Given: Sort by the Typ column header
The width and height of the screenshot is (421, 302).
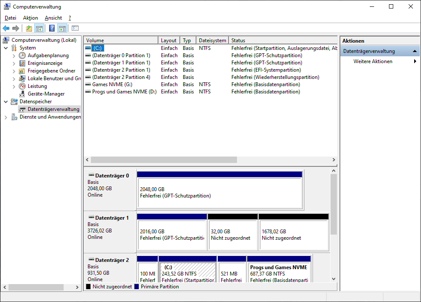Looking at the screenshot, I should pyautogui.click(x=188, y=40).
